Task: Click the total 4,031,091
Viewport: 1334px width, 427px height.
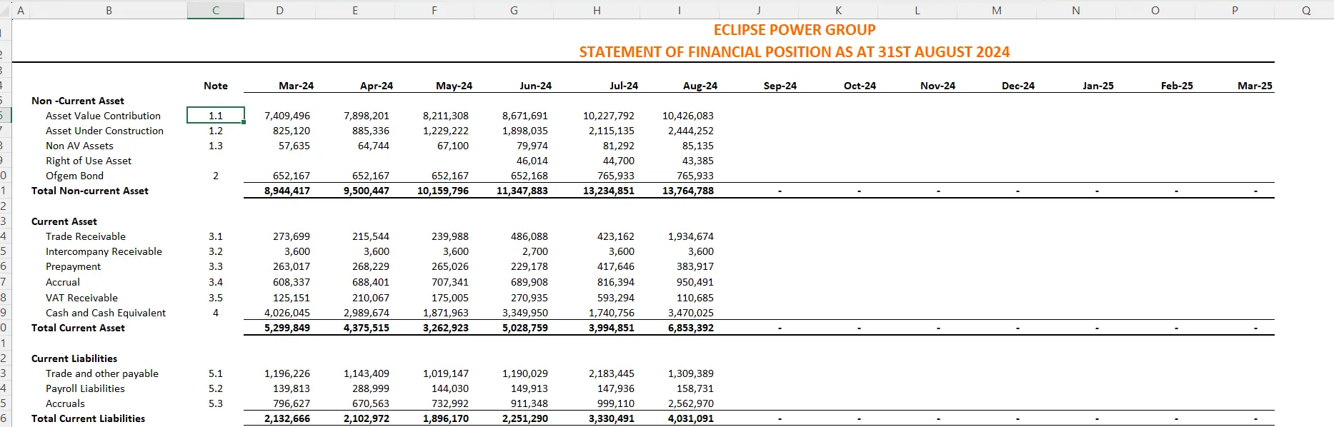Action: click(691, 418)
